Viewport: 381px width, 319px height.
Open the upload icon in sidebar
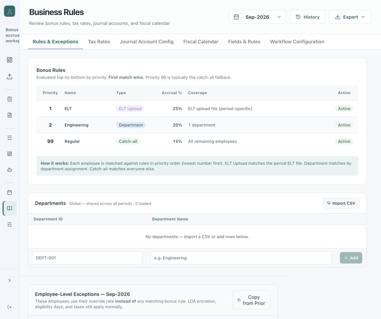[x=9, y=77]
